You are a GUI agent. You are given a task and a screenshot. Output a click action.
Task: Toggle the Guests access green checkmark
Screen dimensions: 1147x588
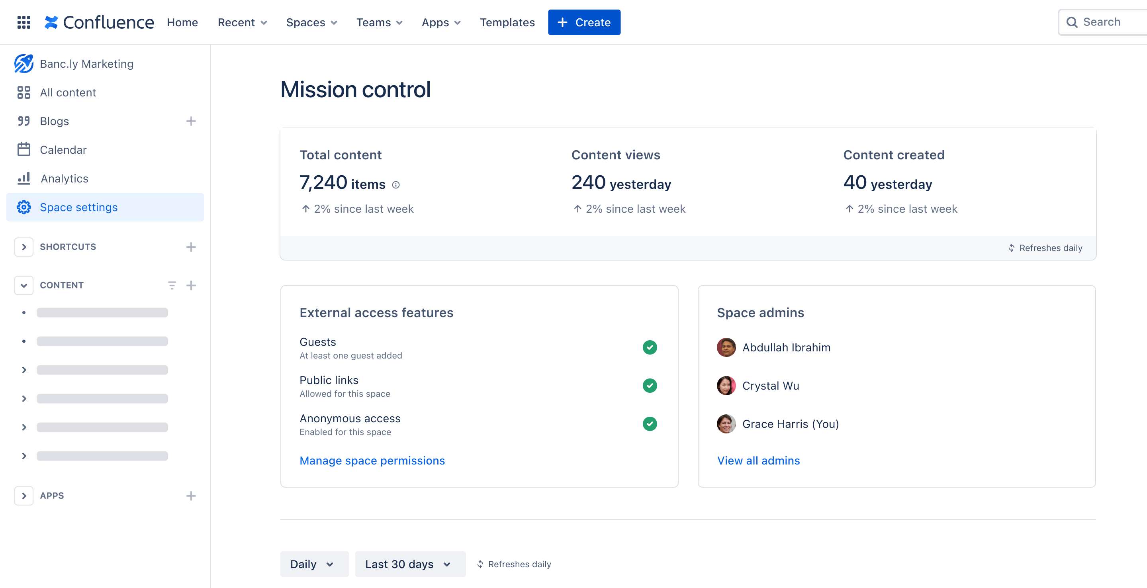coord(649,347)
